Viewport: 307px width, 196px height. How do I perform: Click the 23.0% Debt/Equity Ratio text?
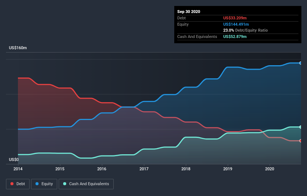tap(246, 30)
